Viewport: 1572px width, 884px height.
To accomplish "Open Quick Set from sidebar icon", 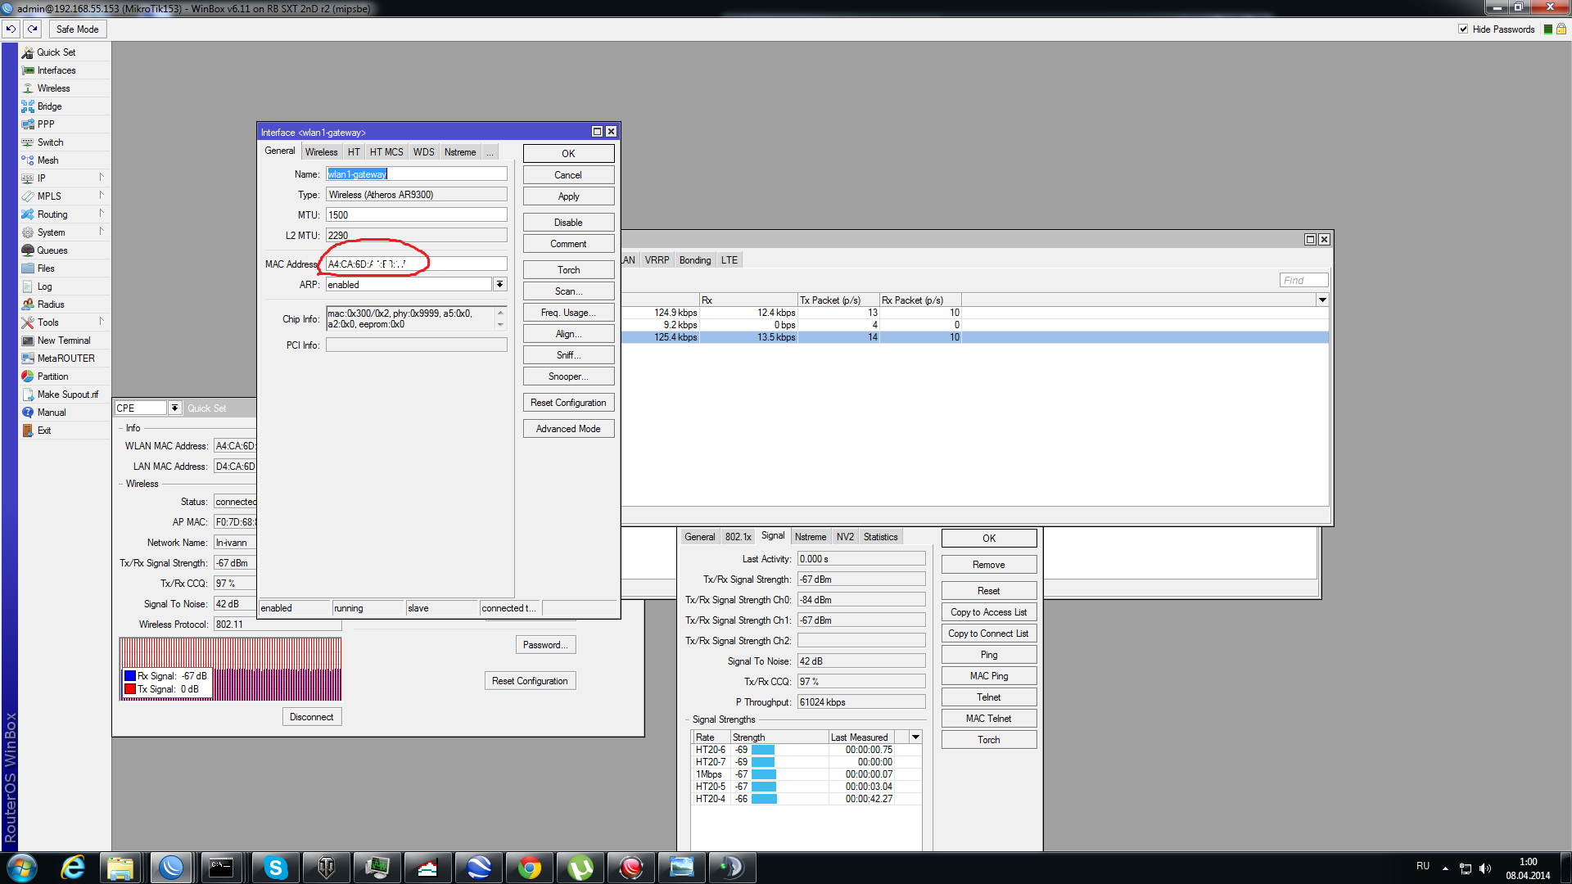I will [28, 52].
